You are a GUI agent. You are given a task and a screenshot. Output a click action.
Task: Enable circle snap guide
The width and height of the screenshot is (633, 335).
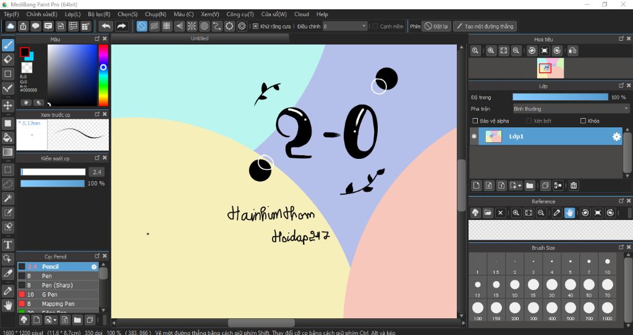[x=204, y=26]
